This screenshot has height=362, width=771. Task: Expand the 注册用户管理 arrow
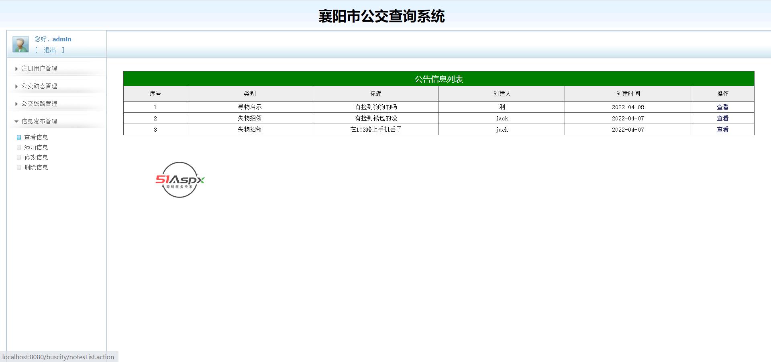[x=16, y=69]
